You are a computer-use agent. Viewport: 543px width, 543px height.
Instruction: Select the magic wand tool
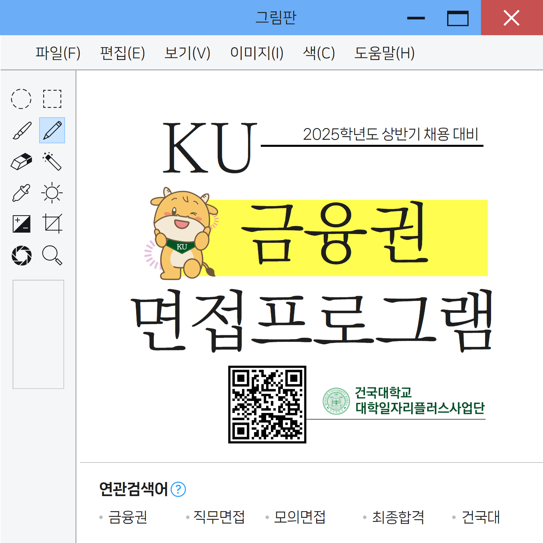(x=52, y=162)
